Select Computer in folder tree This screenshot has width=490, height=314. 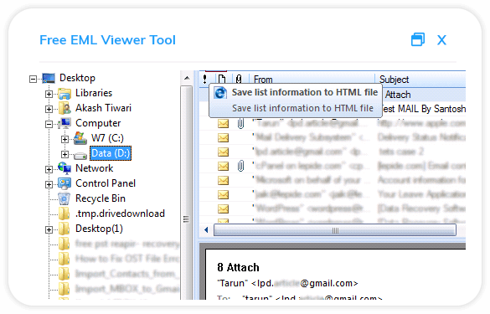click(x=98, y=123)
